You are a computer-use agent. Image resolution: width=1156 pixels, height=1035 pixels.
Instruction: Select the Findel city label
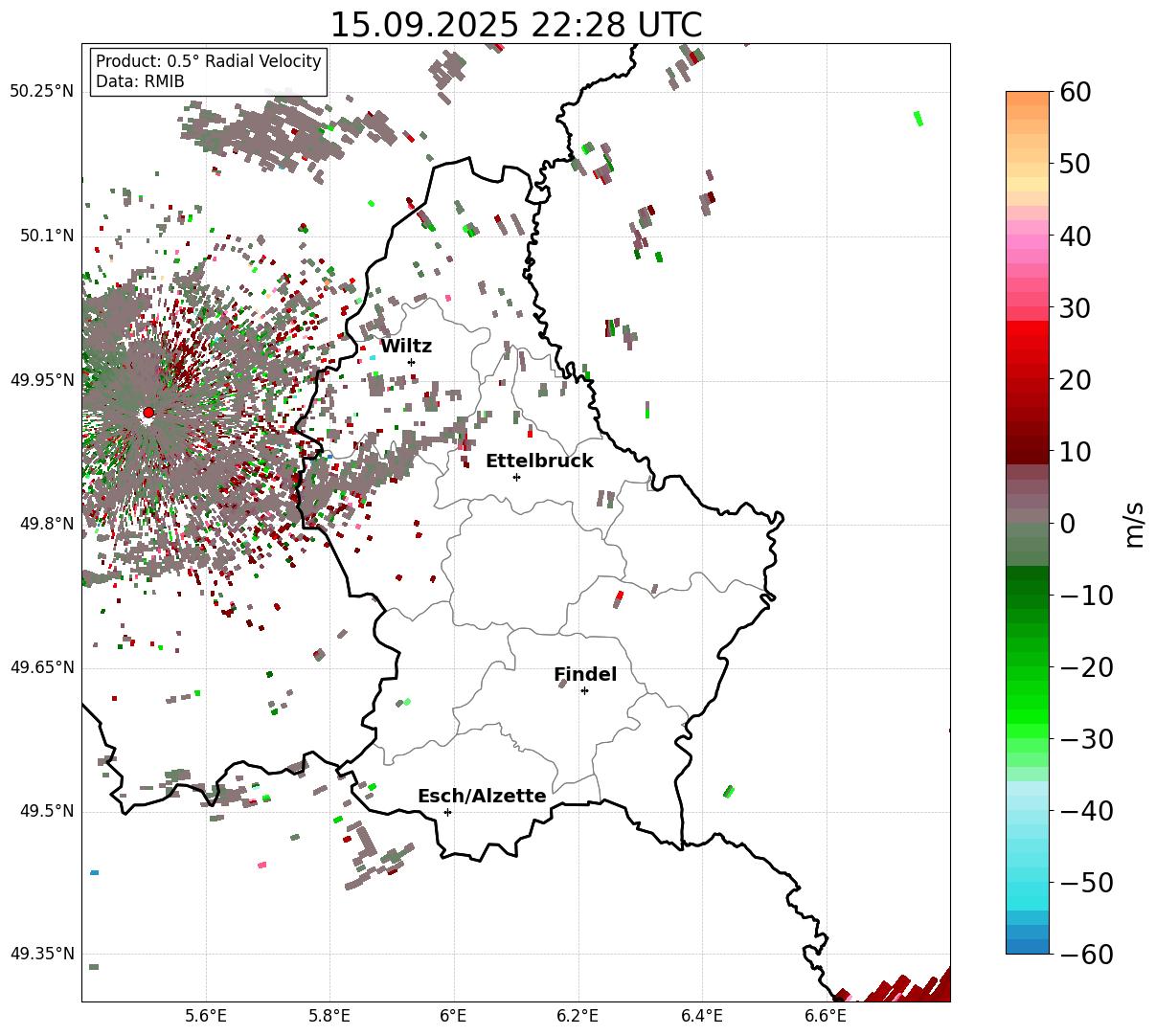tap(585, 675)
